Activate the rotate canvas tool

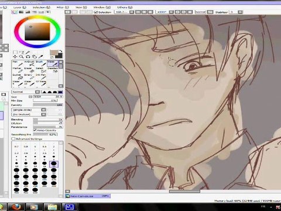[x=28, y=57]
